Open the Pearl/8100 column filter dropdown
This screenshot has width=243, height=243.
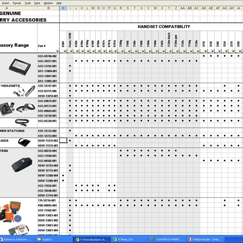click(71, 51)
